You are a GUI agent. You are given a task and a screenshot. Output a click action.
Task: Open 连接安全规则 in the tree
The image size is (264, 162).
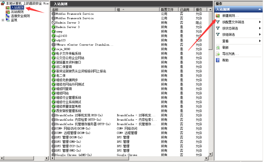click(x=20, y=16)
